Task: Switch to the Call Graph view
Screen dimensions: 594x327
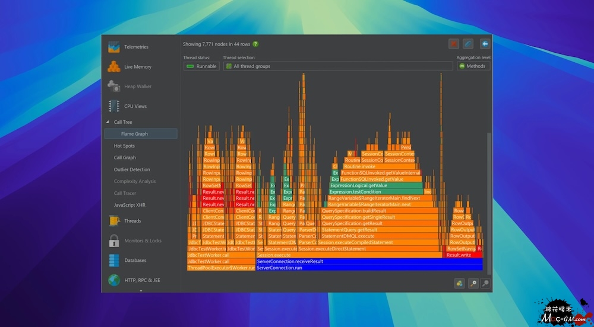Action: 125,158
